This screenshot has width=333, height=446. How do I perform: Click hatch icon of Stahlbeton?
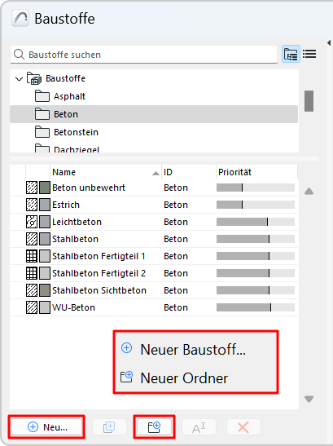point(32,239)
